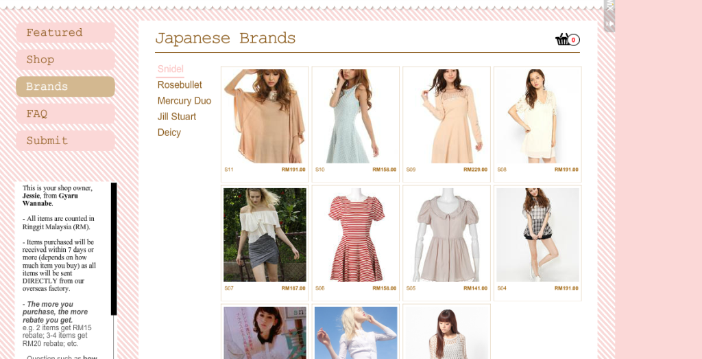Select the Brands menu item
The width and height of the screenshot is (702, 359).
point(65,86)
